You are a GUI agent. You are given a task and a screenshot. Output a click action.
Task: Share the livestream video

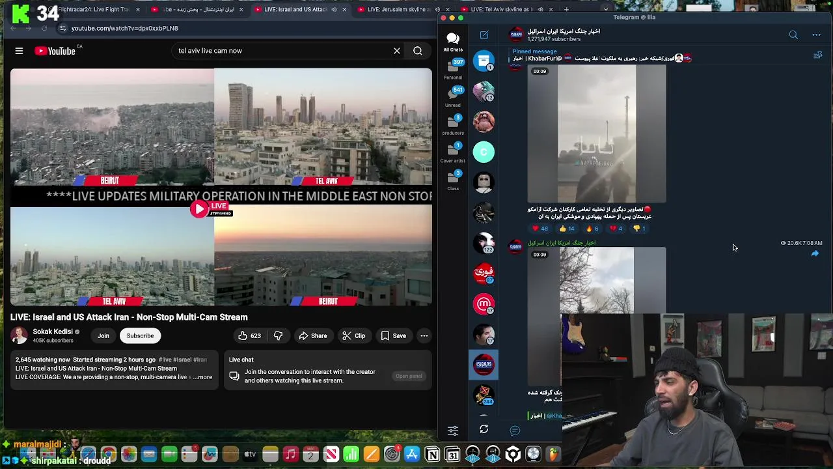(x=313, y=335)
